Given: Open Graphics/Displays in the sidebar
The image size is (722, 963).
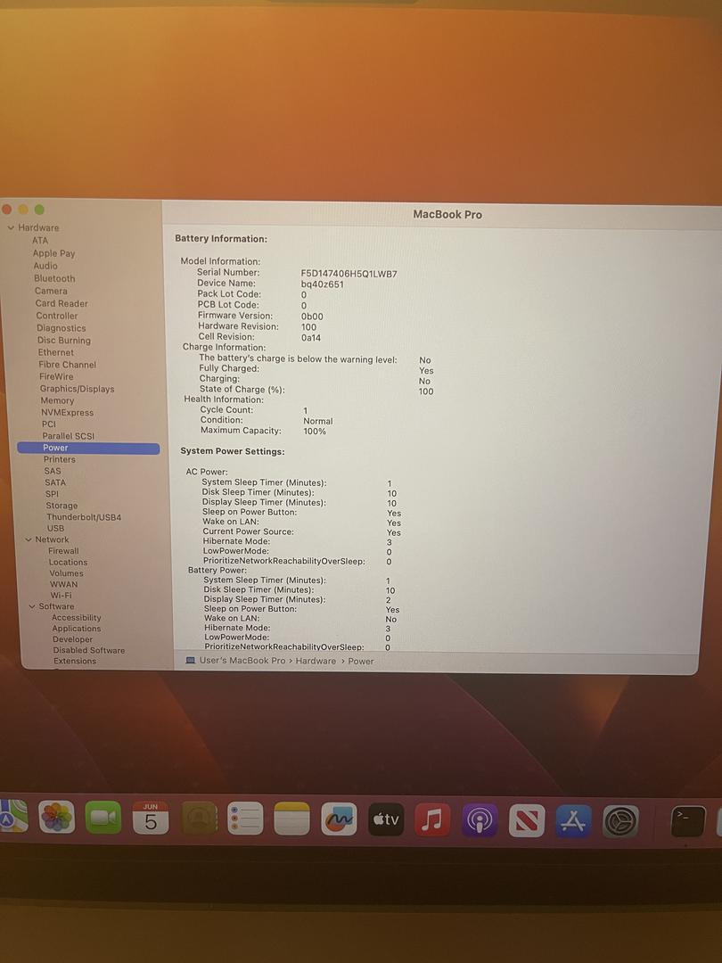Looking at the screenshot, I should coord(78,389).
